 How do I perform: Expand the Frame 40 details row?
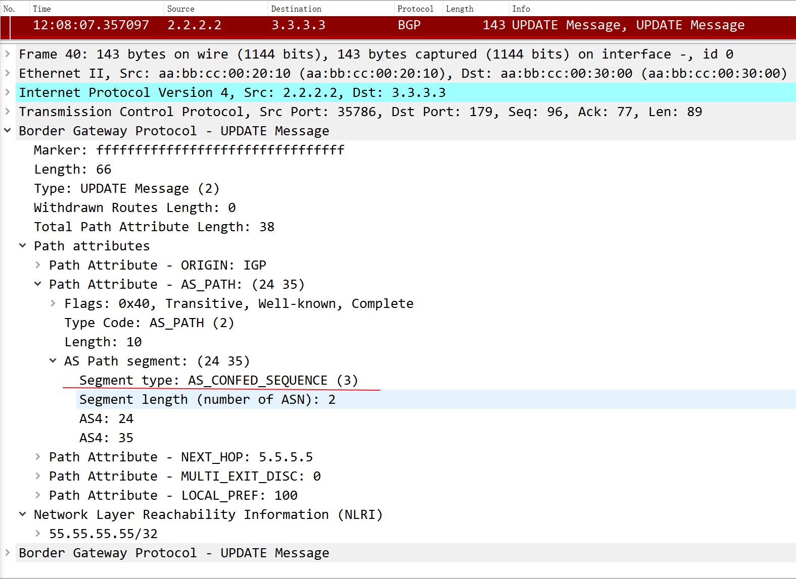coord(8,54)
